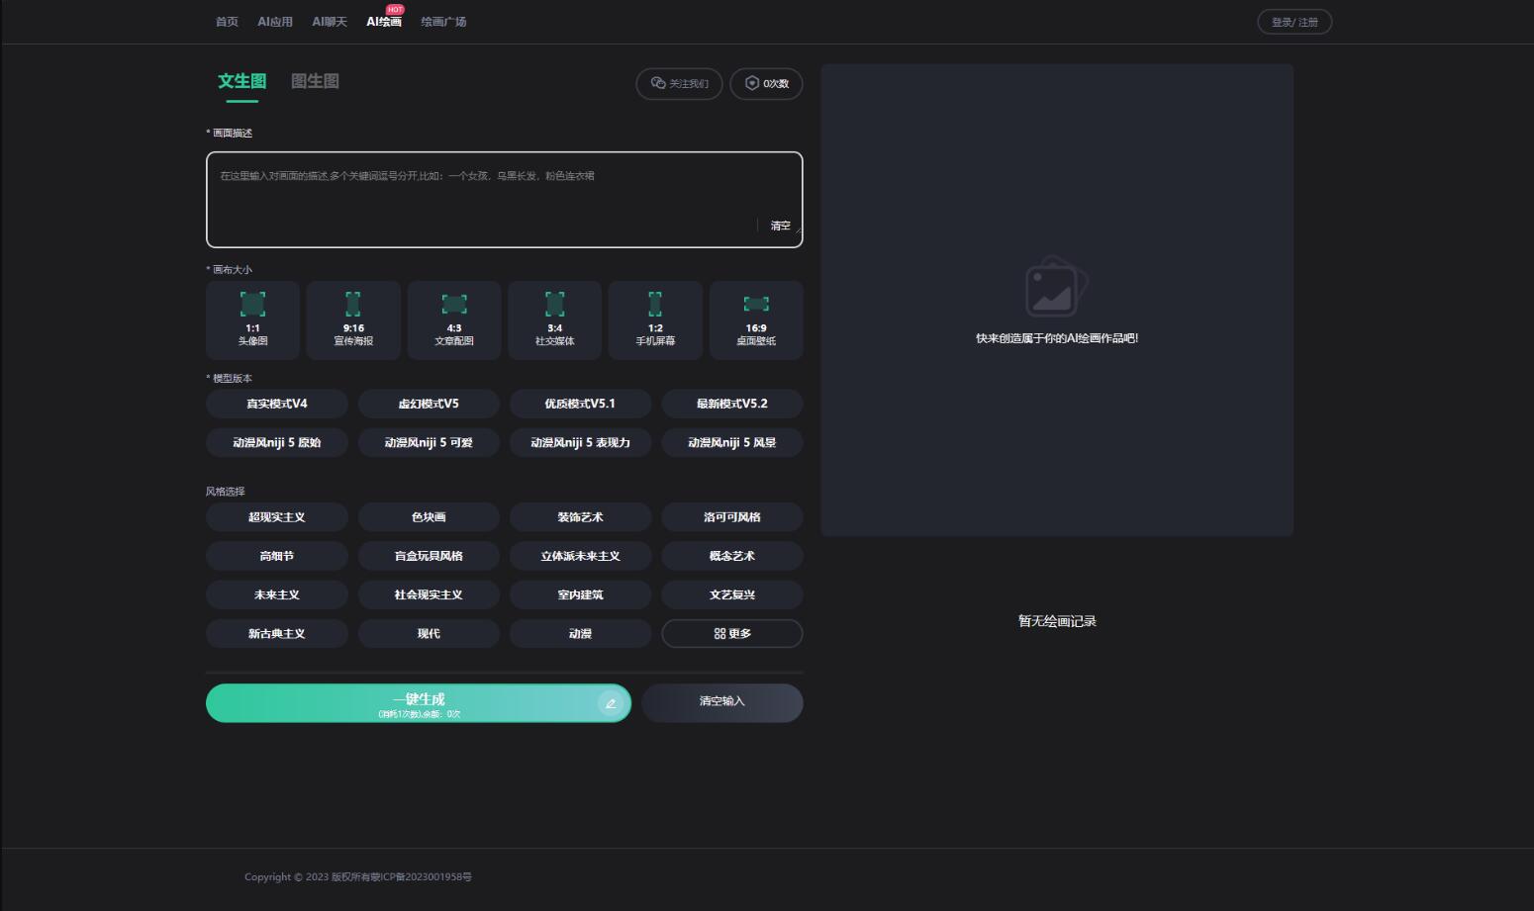The width and height of the screenshot is (1534, 911).
Task: Select the 16:9 desktop wallpaper canvas icon
Action: 756,304
